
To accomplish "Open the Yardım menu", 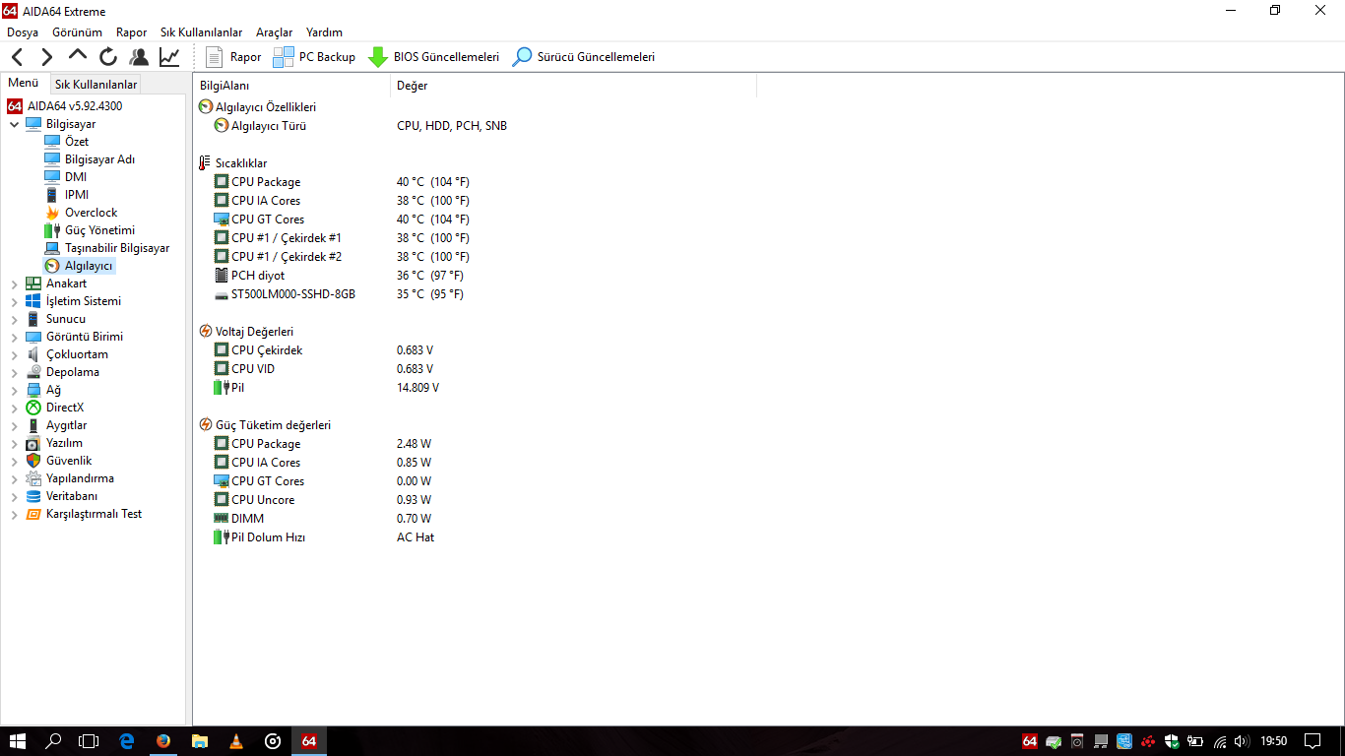I will point(325,32).
